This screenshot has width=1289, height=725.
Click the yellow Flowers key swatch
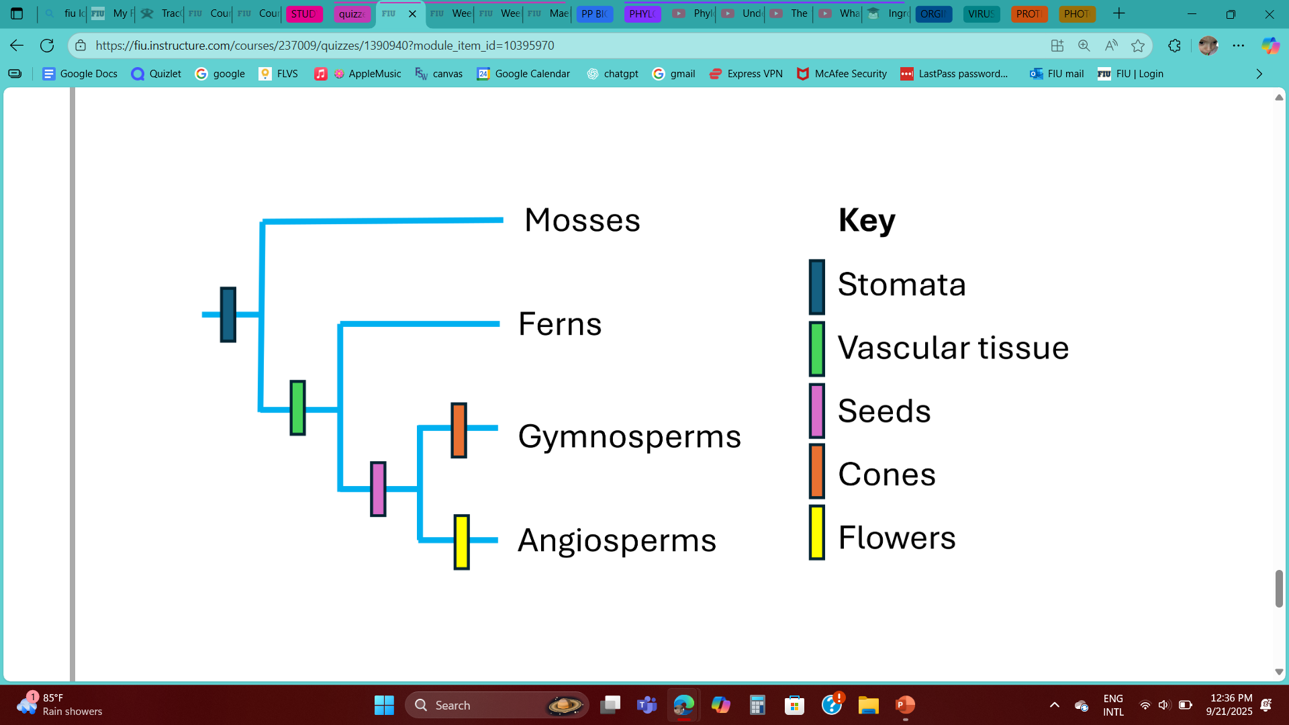pyautogui.click(x=816, y=532)
